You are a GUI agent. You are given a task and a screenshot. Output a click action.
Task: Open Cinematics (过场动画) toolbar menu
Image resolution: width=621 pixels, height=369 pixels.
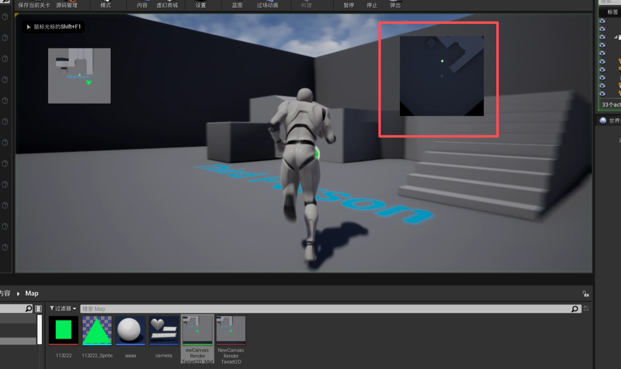[267, 5]
